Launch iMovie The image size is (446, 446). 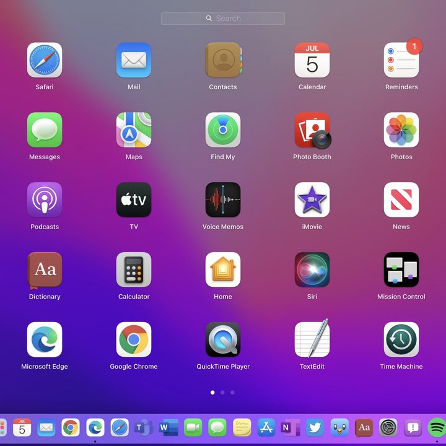[312, 199]
